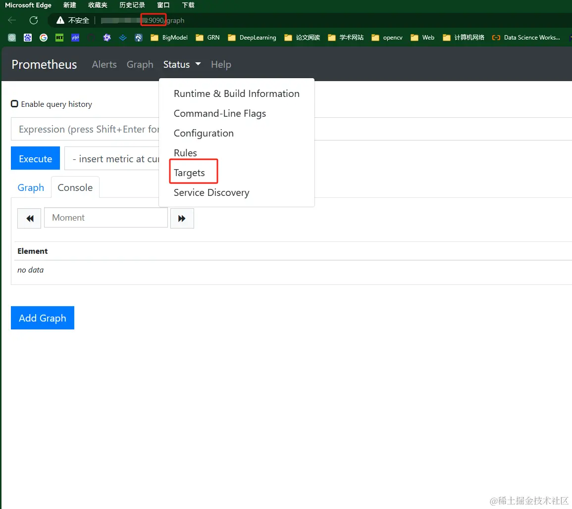
Task: Choose Runtime & Build Information from Status menu
Action: coord(236,93)
